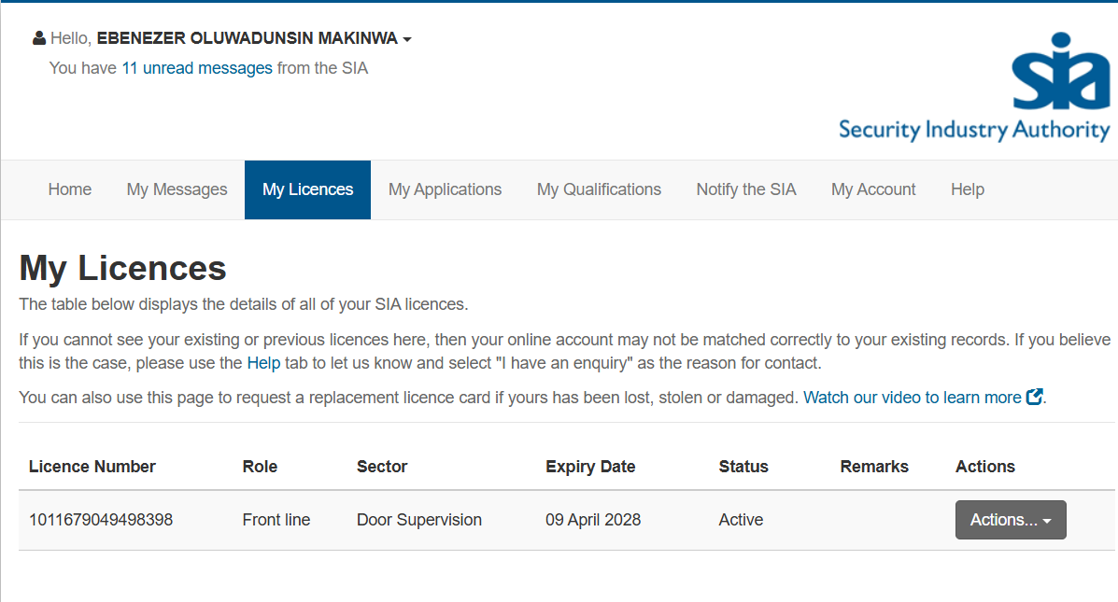Screen dimensions: 1118x602
Task: Open the Home tab
Action: (x=70, y=189)
